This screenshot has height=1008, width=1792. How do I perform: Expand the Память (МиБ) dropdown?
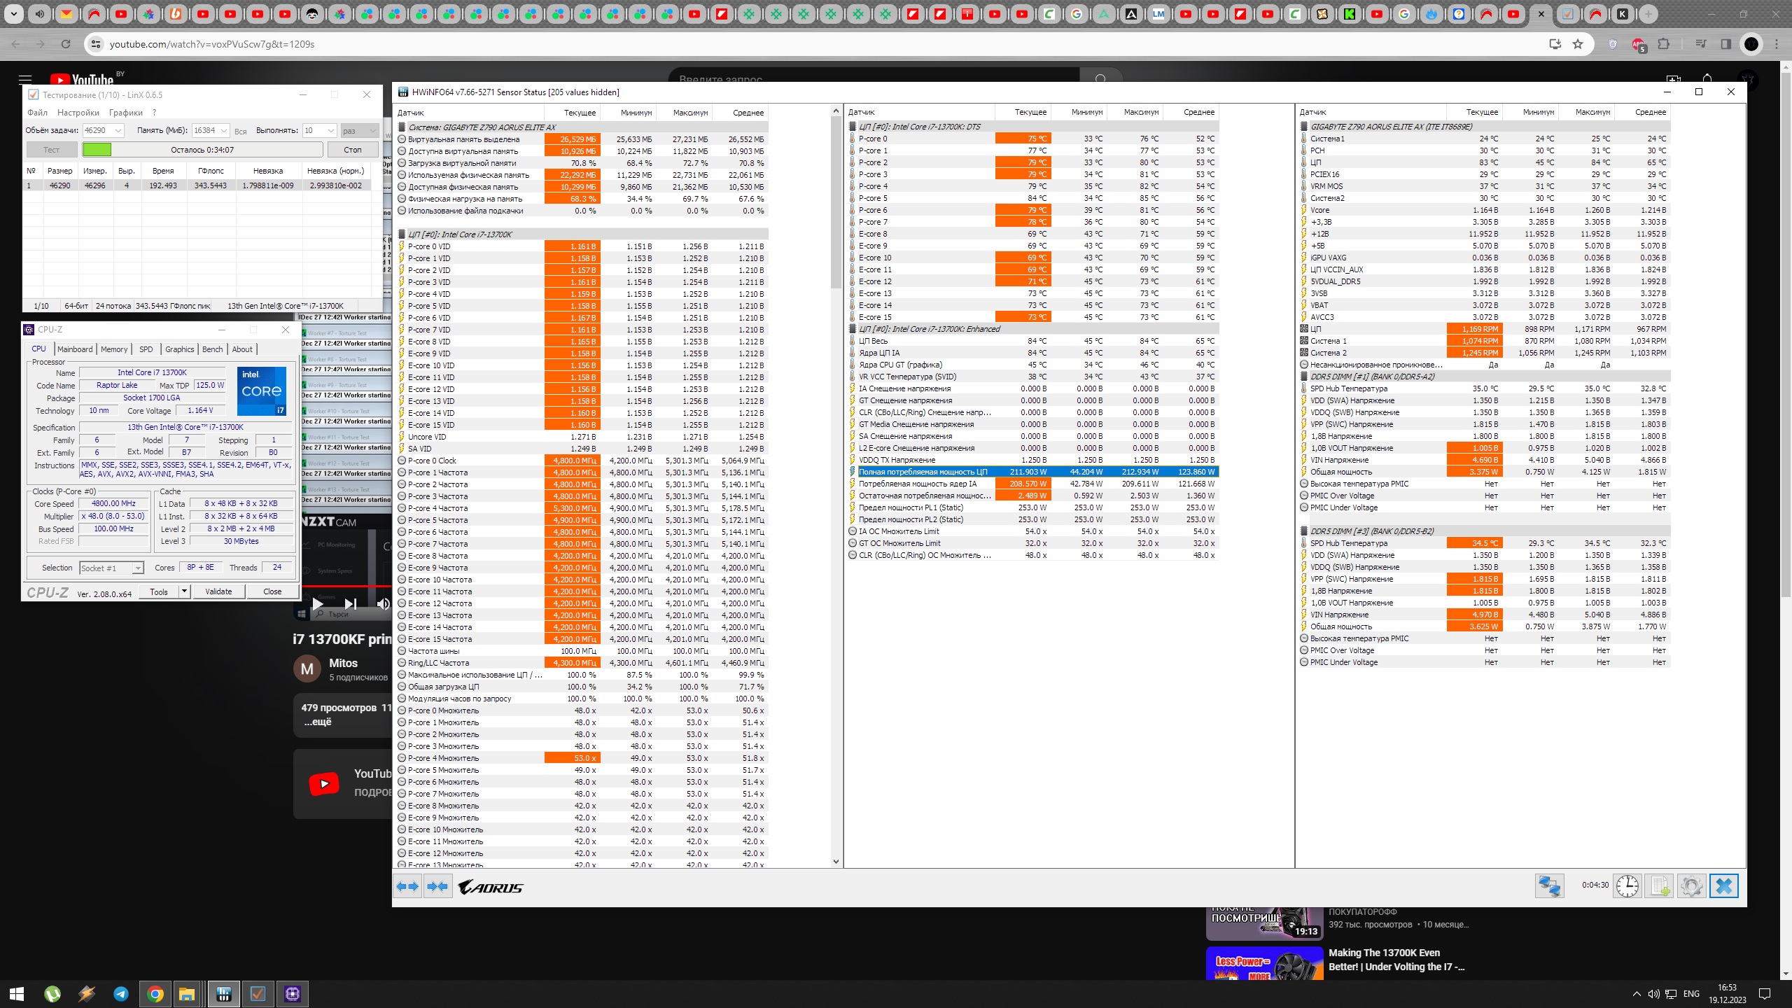224,130
